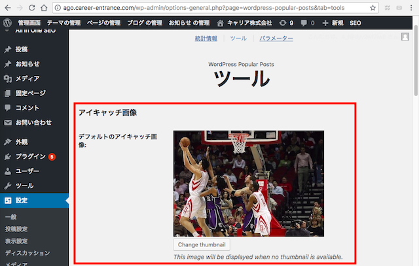This screenshot has height=266, width=419.
Task: Reload the page with refresh icon
Action: pos(32,8)
